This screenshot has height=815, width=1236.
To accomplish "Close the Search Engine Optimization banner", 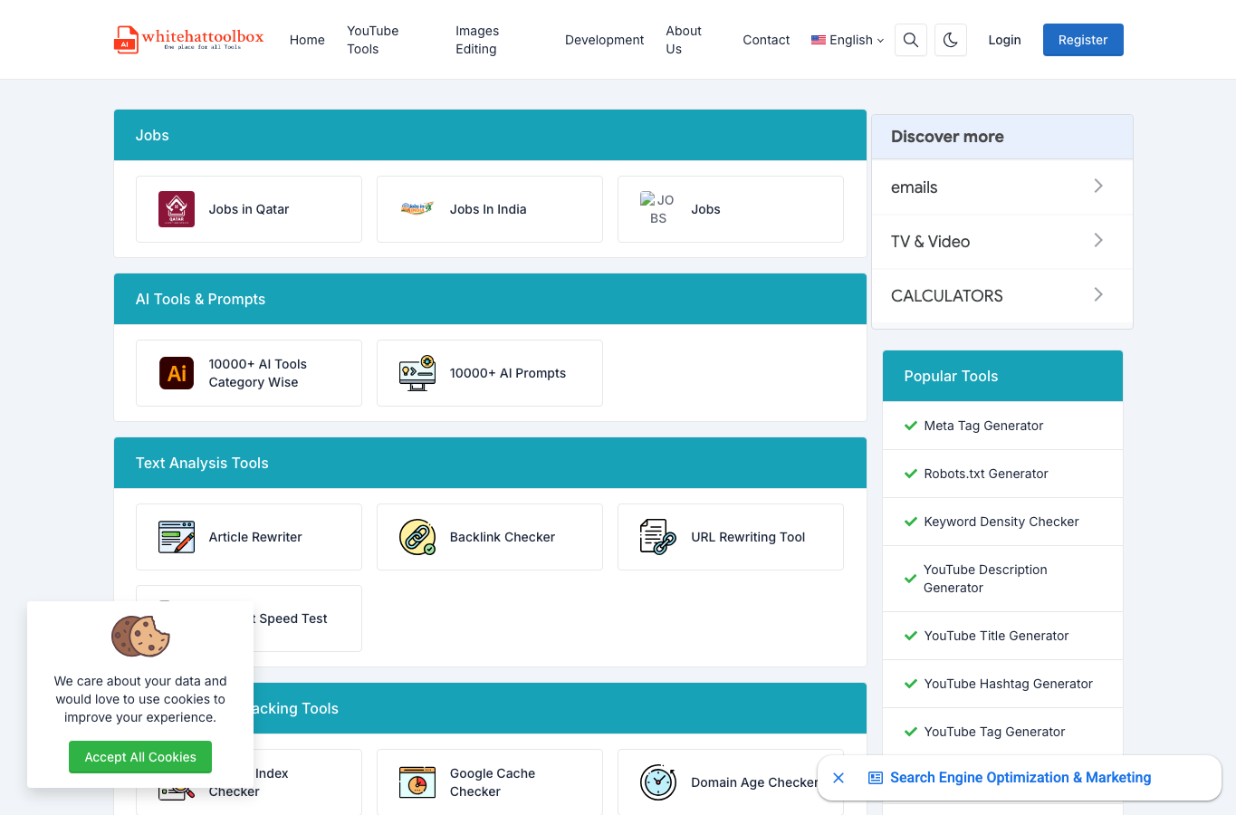I will (838, 778).
